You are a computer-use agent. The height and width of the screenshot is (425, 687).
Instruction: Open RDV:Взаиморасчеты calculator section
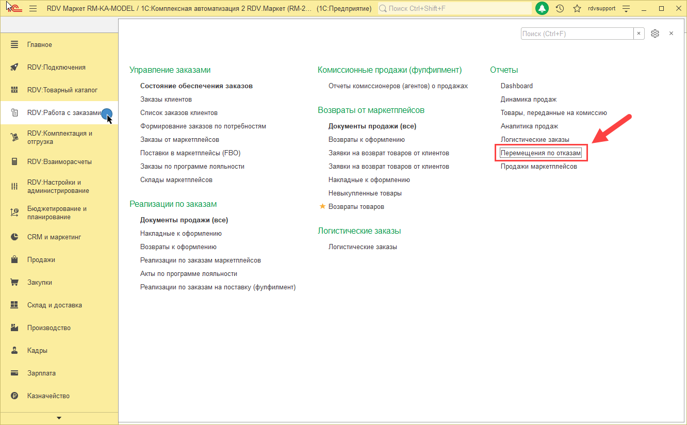pos(59,162)
